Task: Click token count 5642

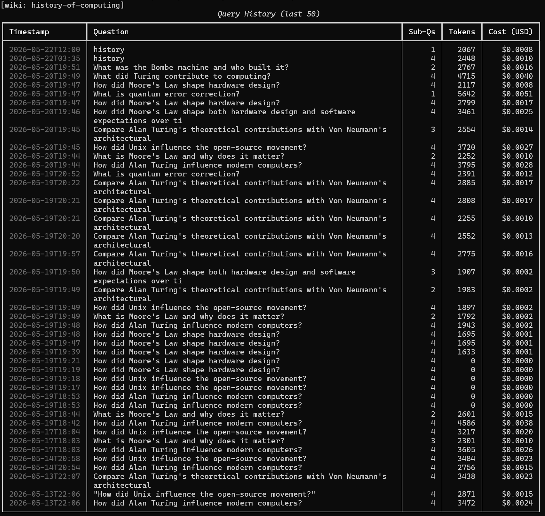Action: [466, 94]
